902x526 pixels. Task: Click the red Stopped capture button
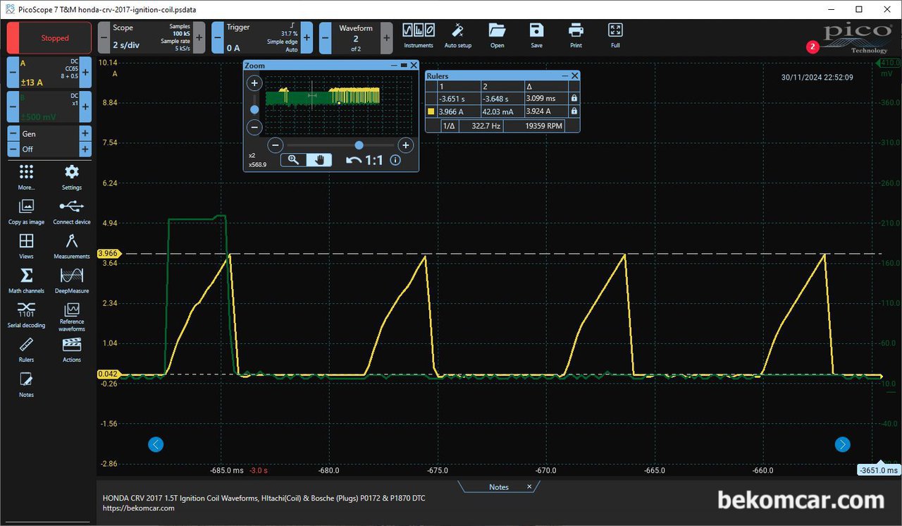pos(49,37)
